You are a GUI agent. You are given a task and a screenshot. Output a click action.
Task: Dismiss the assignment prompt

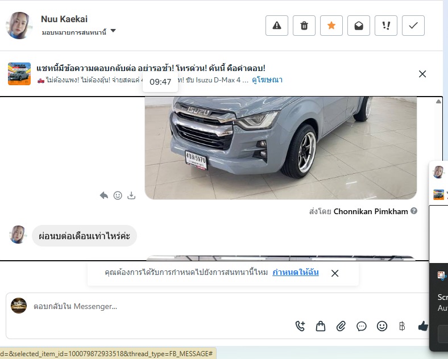click(x=335, y=273)
